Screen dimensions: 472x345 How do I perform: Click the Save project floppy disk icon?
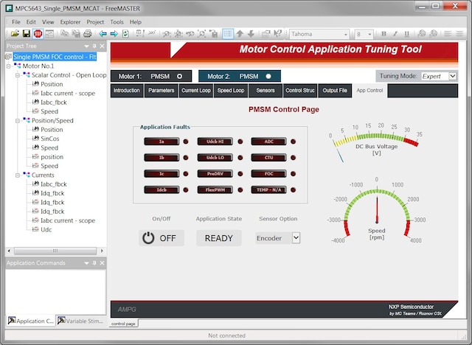pyautogui.click(x=27, y=34)
